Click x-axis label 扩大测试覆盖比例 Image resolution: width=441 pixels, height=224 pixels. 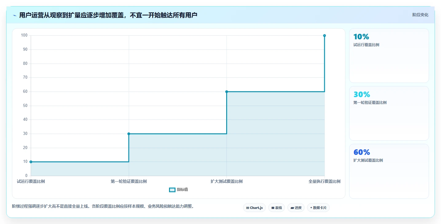tap(226, 182)
